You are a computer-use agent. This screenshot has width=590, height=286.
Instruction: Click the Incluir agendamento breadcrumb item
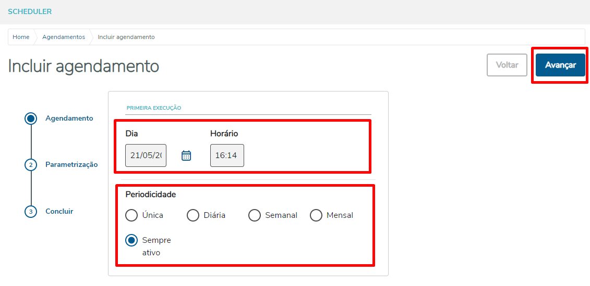(x=126, y=37)
